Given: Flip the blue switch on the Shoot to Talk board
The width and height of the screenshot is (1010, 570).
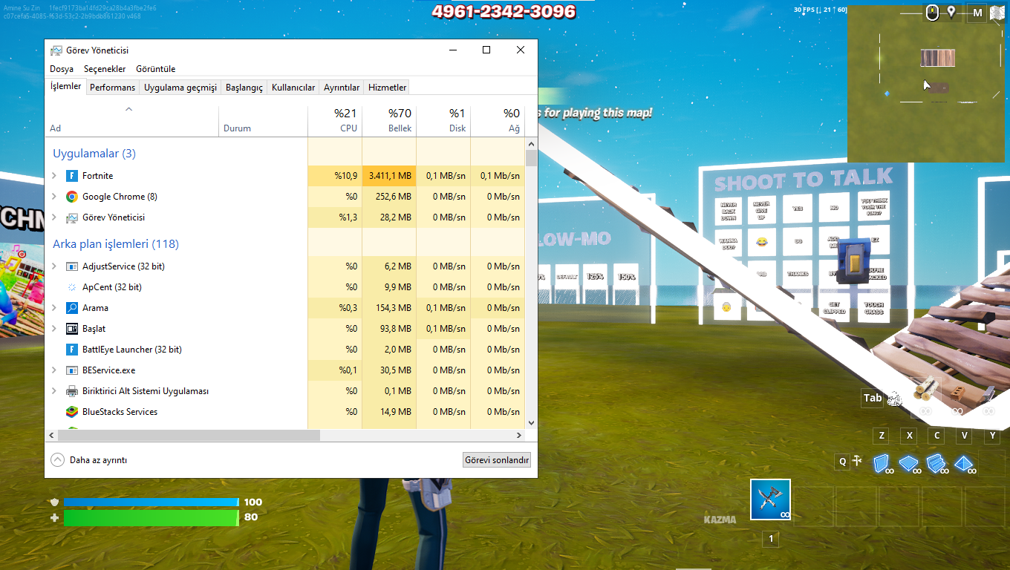Looking at the screenshot, I should coord(853,261).
